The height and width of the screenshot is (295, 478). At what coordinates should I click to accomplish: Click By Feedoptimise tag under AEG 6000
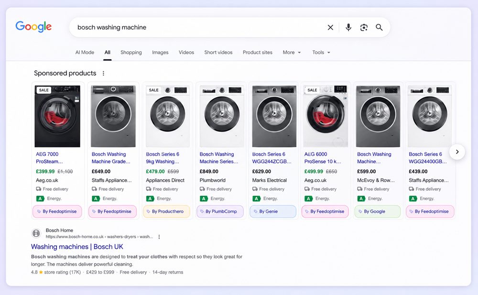click(325, 211)
